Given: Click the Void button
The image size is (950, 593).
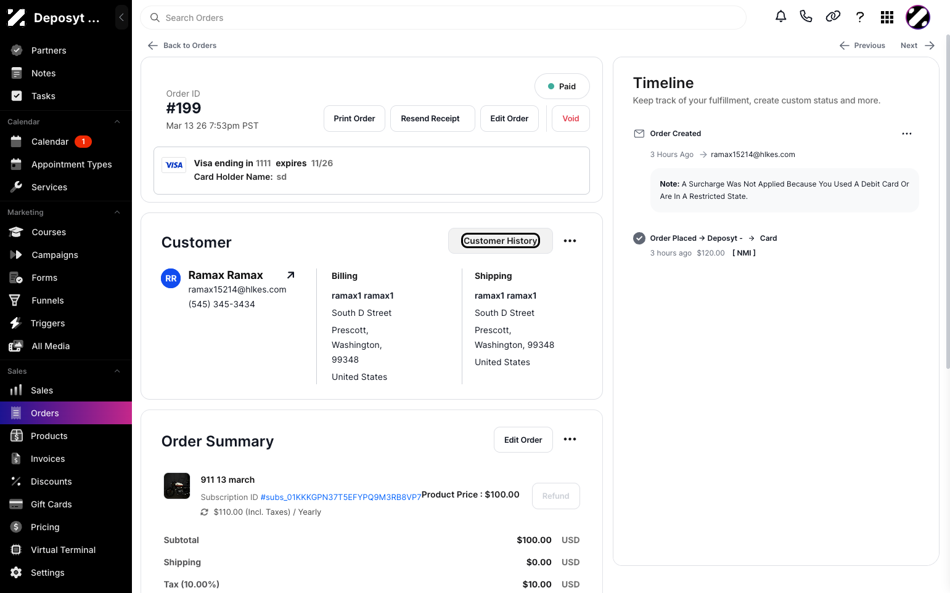Looking at the screenshot, I should (x=571, y=119).
